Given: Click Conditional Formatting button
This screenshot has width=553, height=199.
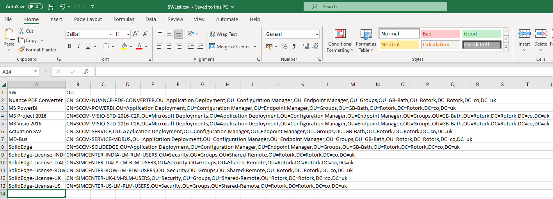Looking at the screenshot, I should click(x=340, y=41).
